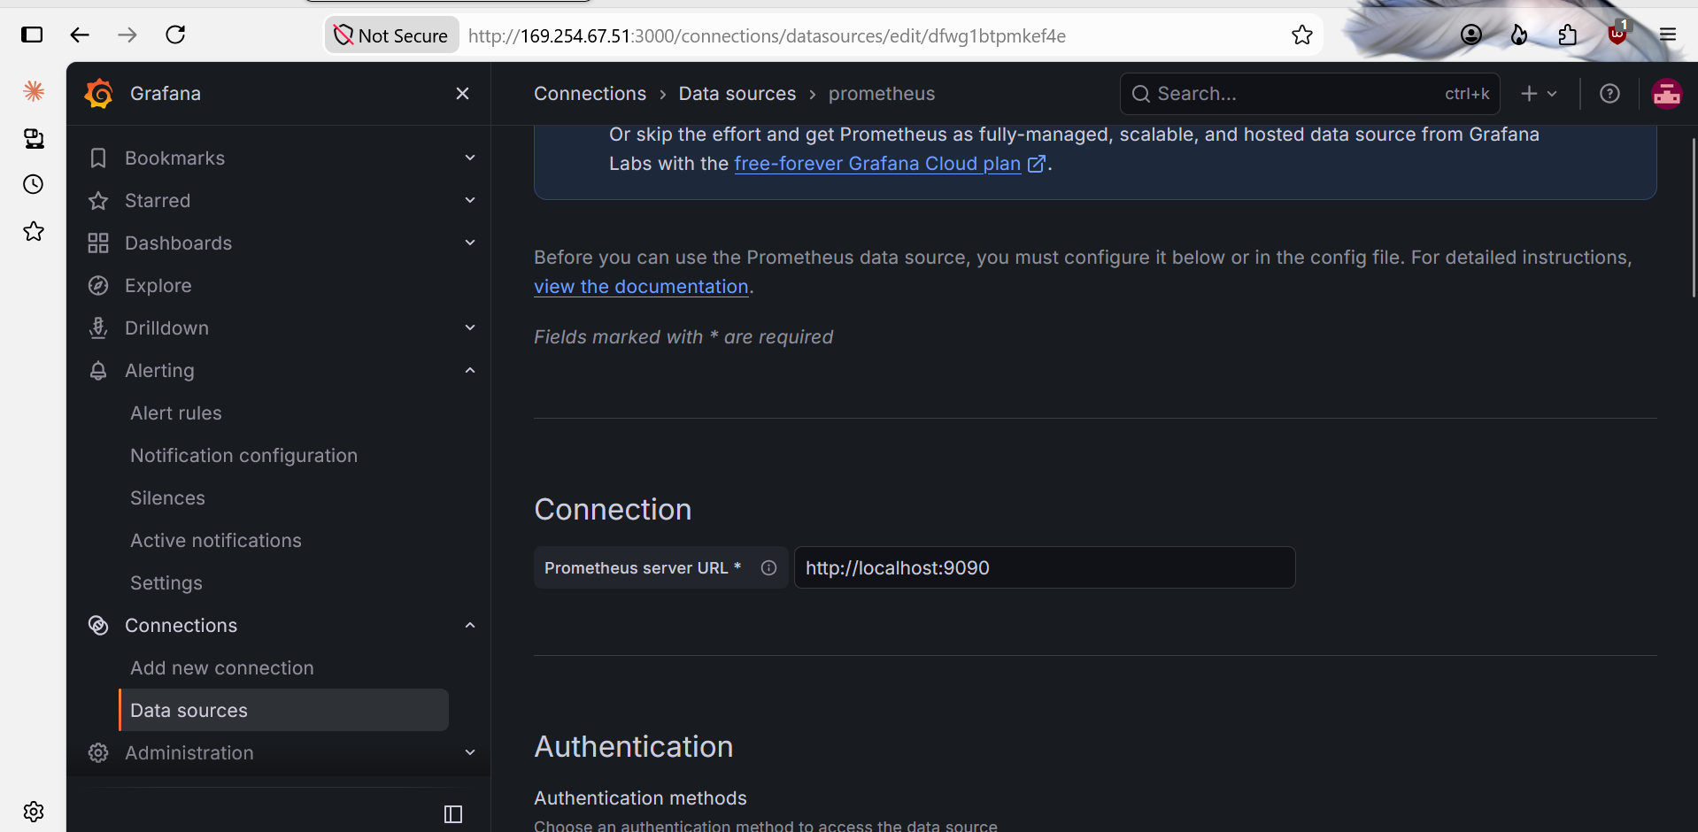1698x832 pixels.
Task: Click the browser forward arrow
Action: point(127,35)
